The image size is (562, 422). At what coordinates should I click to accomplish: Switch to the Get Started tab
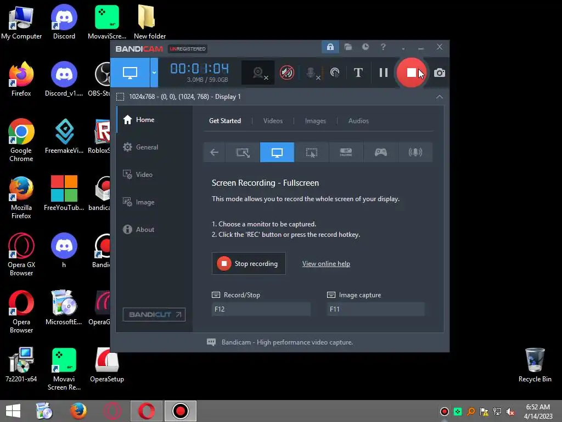point(225,121)
